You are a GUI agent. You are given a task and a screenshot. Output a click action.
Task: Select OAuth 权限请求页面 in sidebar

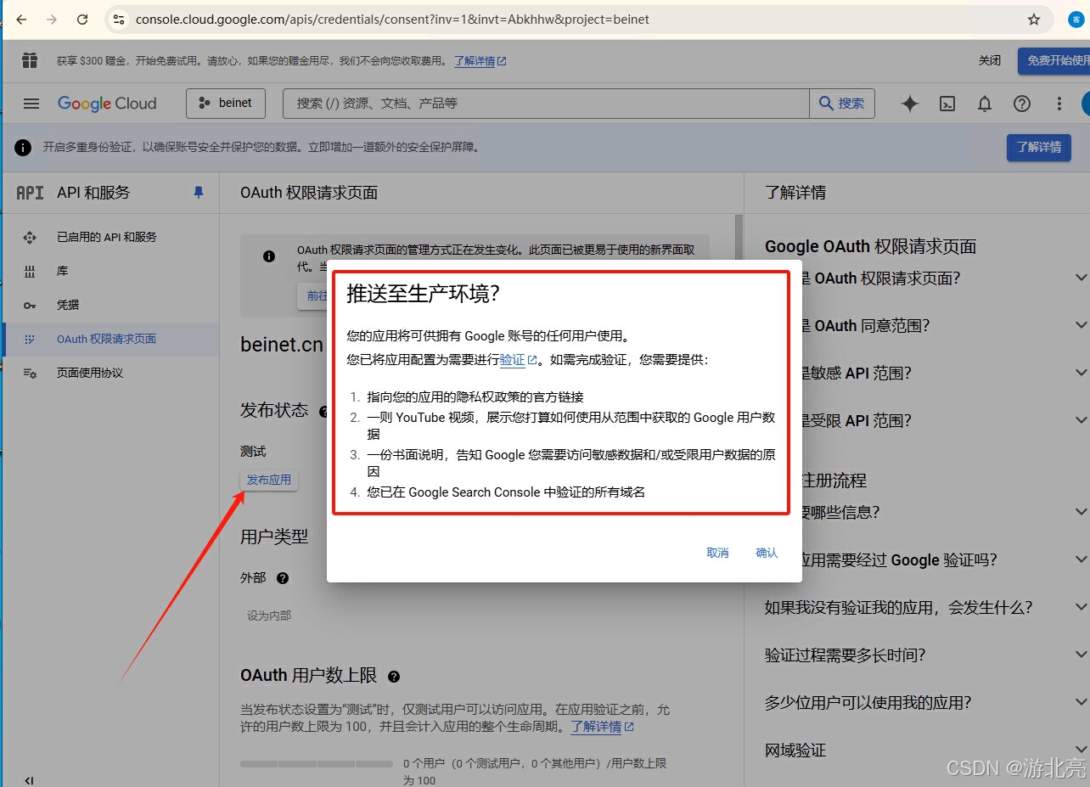110,339
